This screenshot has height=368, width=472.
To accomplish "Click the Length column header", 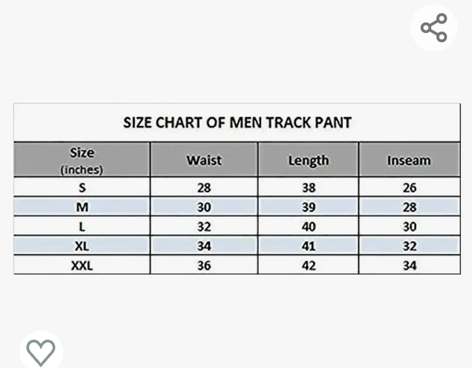I will [308, 160].
